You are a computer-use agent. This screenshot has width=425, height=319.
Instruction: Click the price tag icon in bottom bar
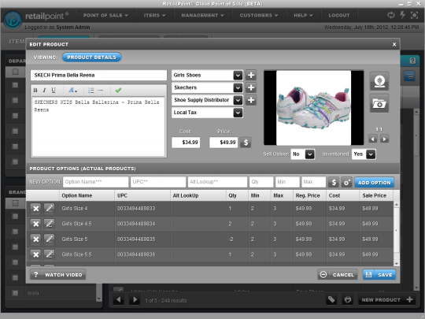point(331,300)
